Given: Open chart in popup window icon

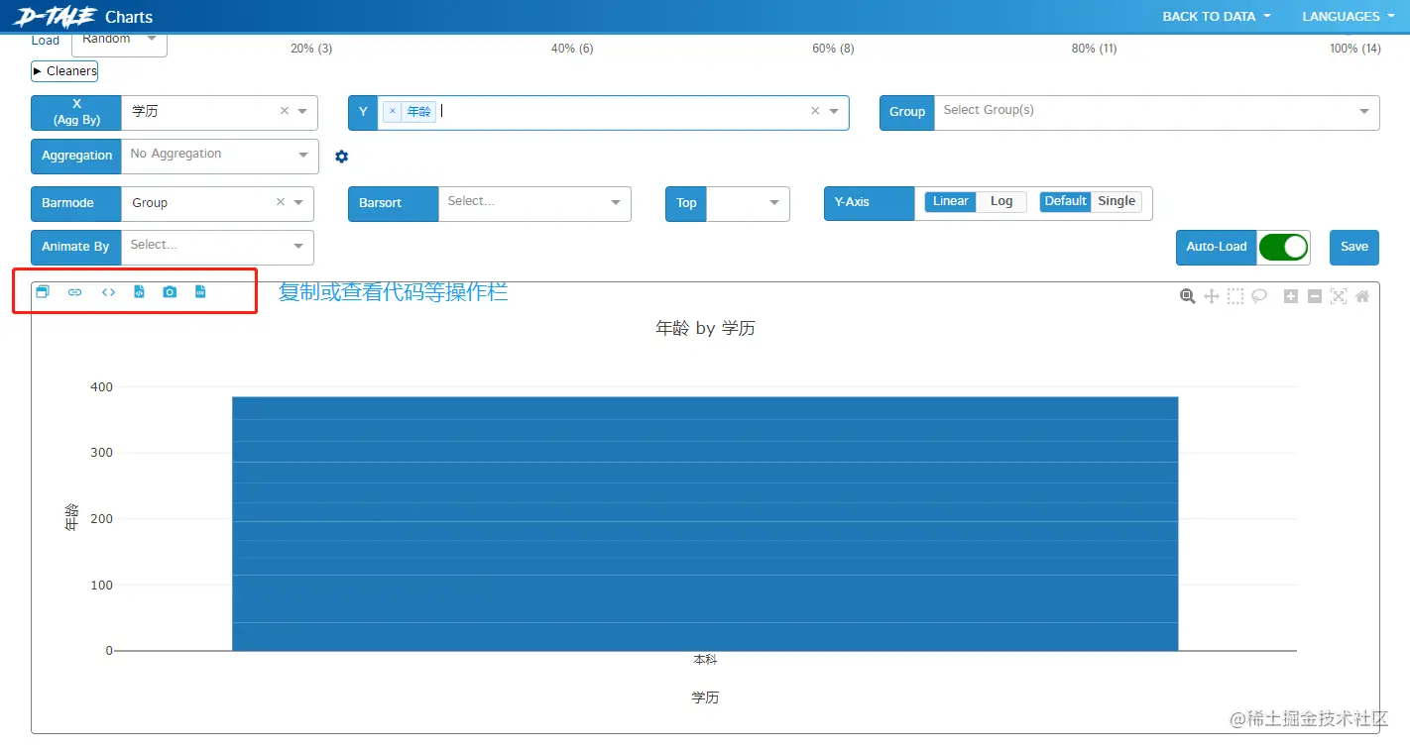Looking at the screenshot, I should 42,292.
